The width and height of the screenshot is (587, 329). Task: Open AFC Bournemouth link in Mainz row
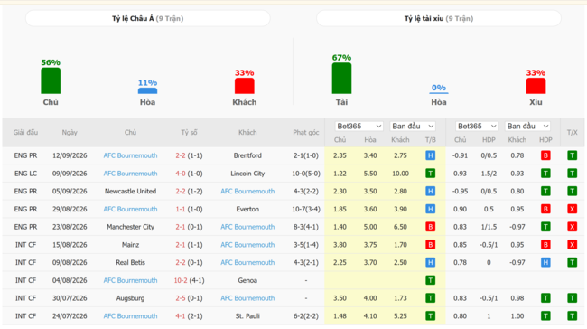pos(247,245)
